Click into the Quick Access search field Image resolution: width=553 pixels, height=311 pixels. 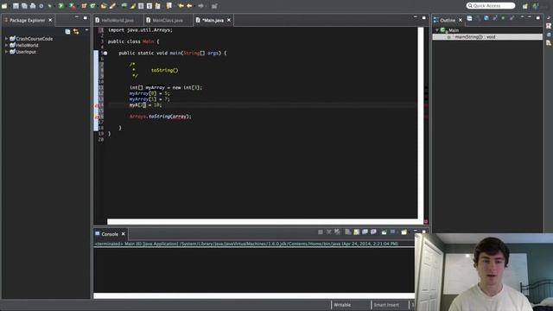pos(491,6)
